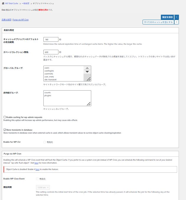
Task: Tick the Enable WP-Cron Event checkbox
Action: (x=37, y=179)
